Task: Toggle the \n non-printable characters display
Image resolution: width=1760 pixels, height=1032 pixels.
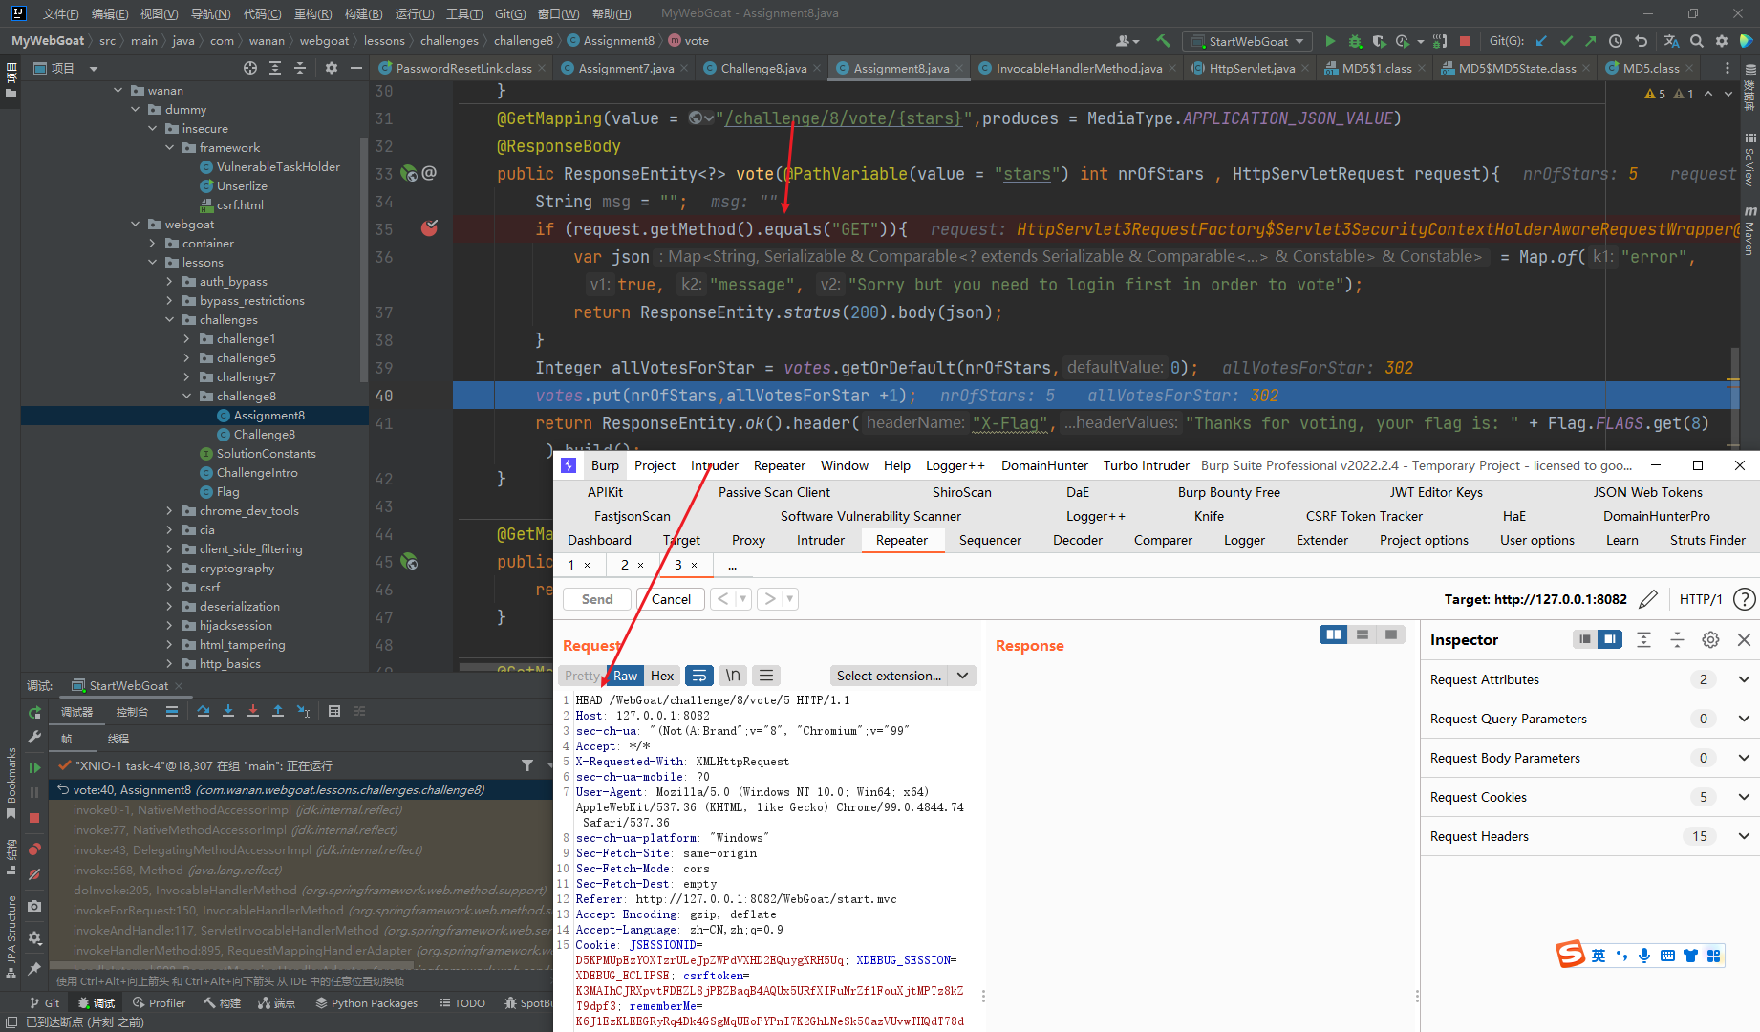Action: tap(733, 676)
